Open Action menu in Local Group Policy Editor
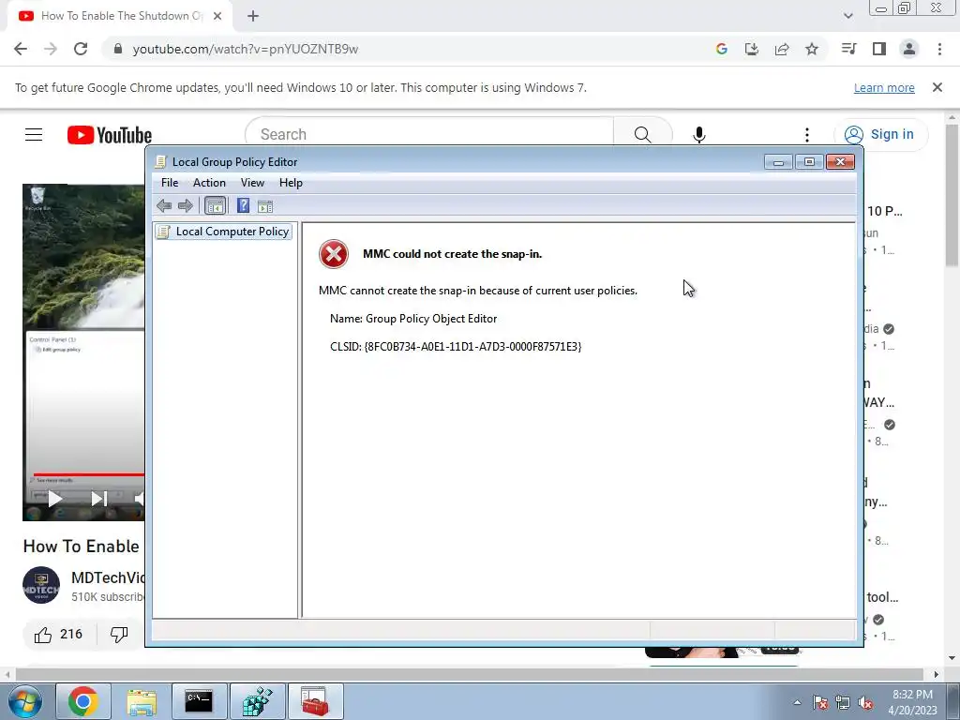 209,183
